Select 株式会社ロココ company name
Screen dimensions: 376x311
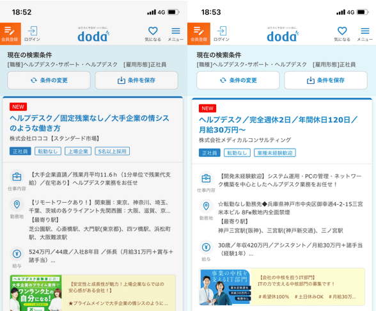(54, 138)
